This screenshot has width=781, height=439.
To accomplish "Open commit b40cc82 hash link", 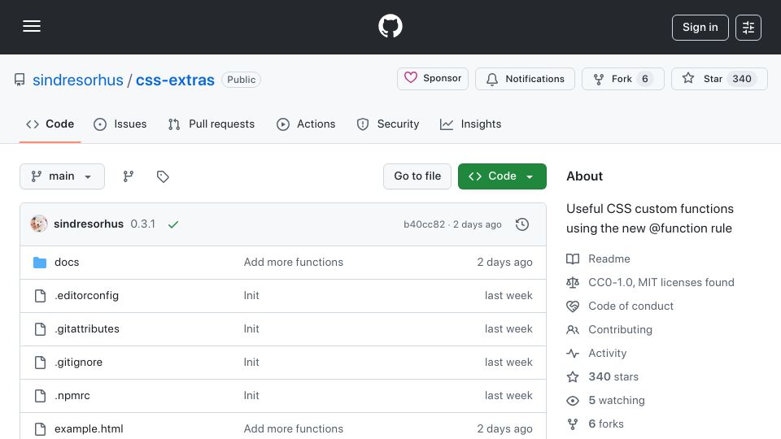I will point(425,224).
